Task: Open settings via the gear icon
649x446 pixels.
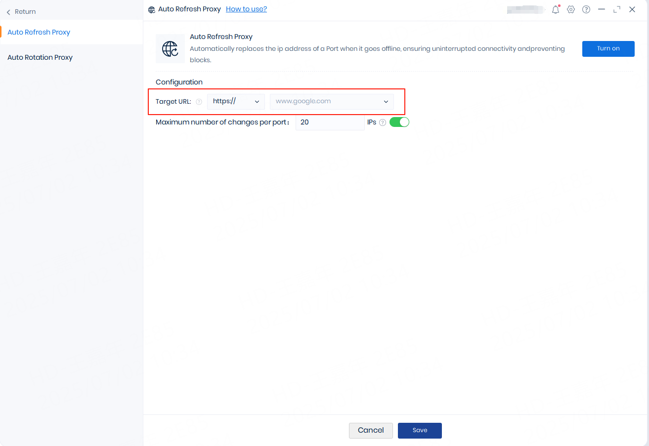Action: click(x=571, y=9)
